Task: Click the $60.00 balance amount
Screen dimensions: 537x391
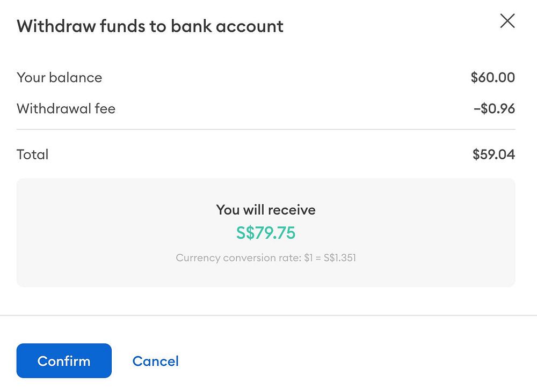Action: point(492,78)
